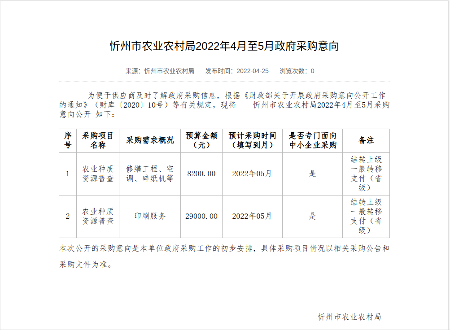
Task: Click the budget amount 8200.00
Action: pos(201,174)
